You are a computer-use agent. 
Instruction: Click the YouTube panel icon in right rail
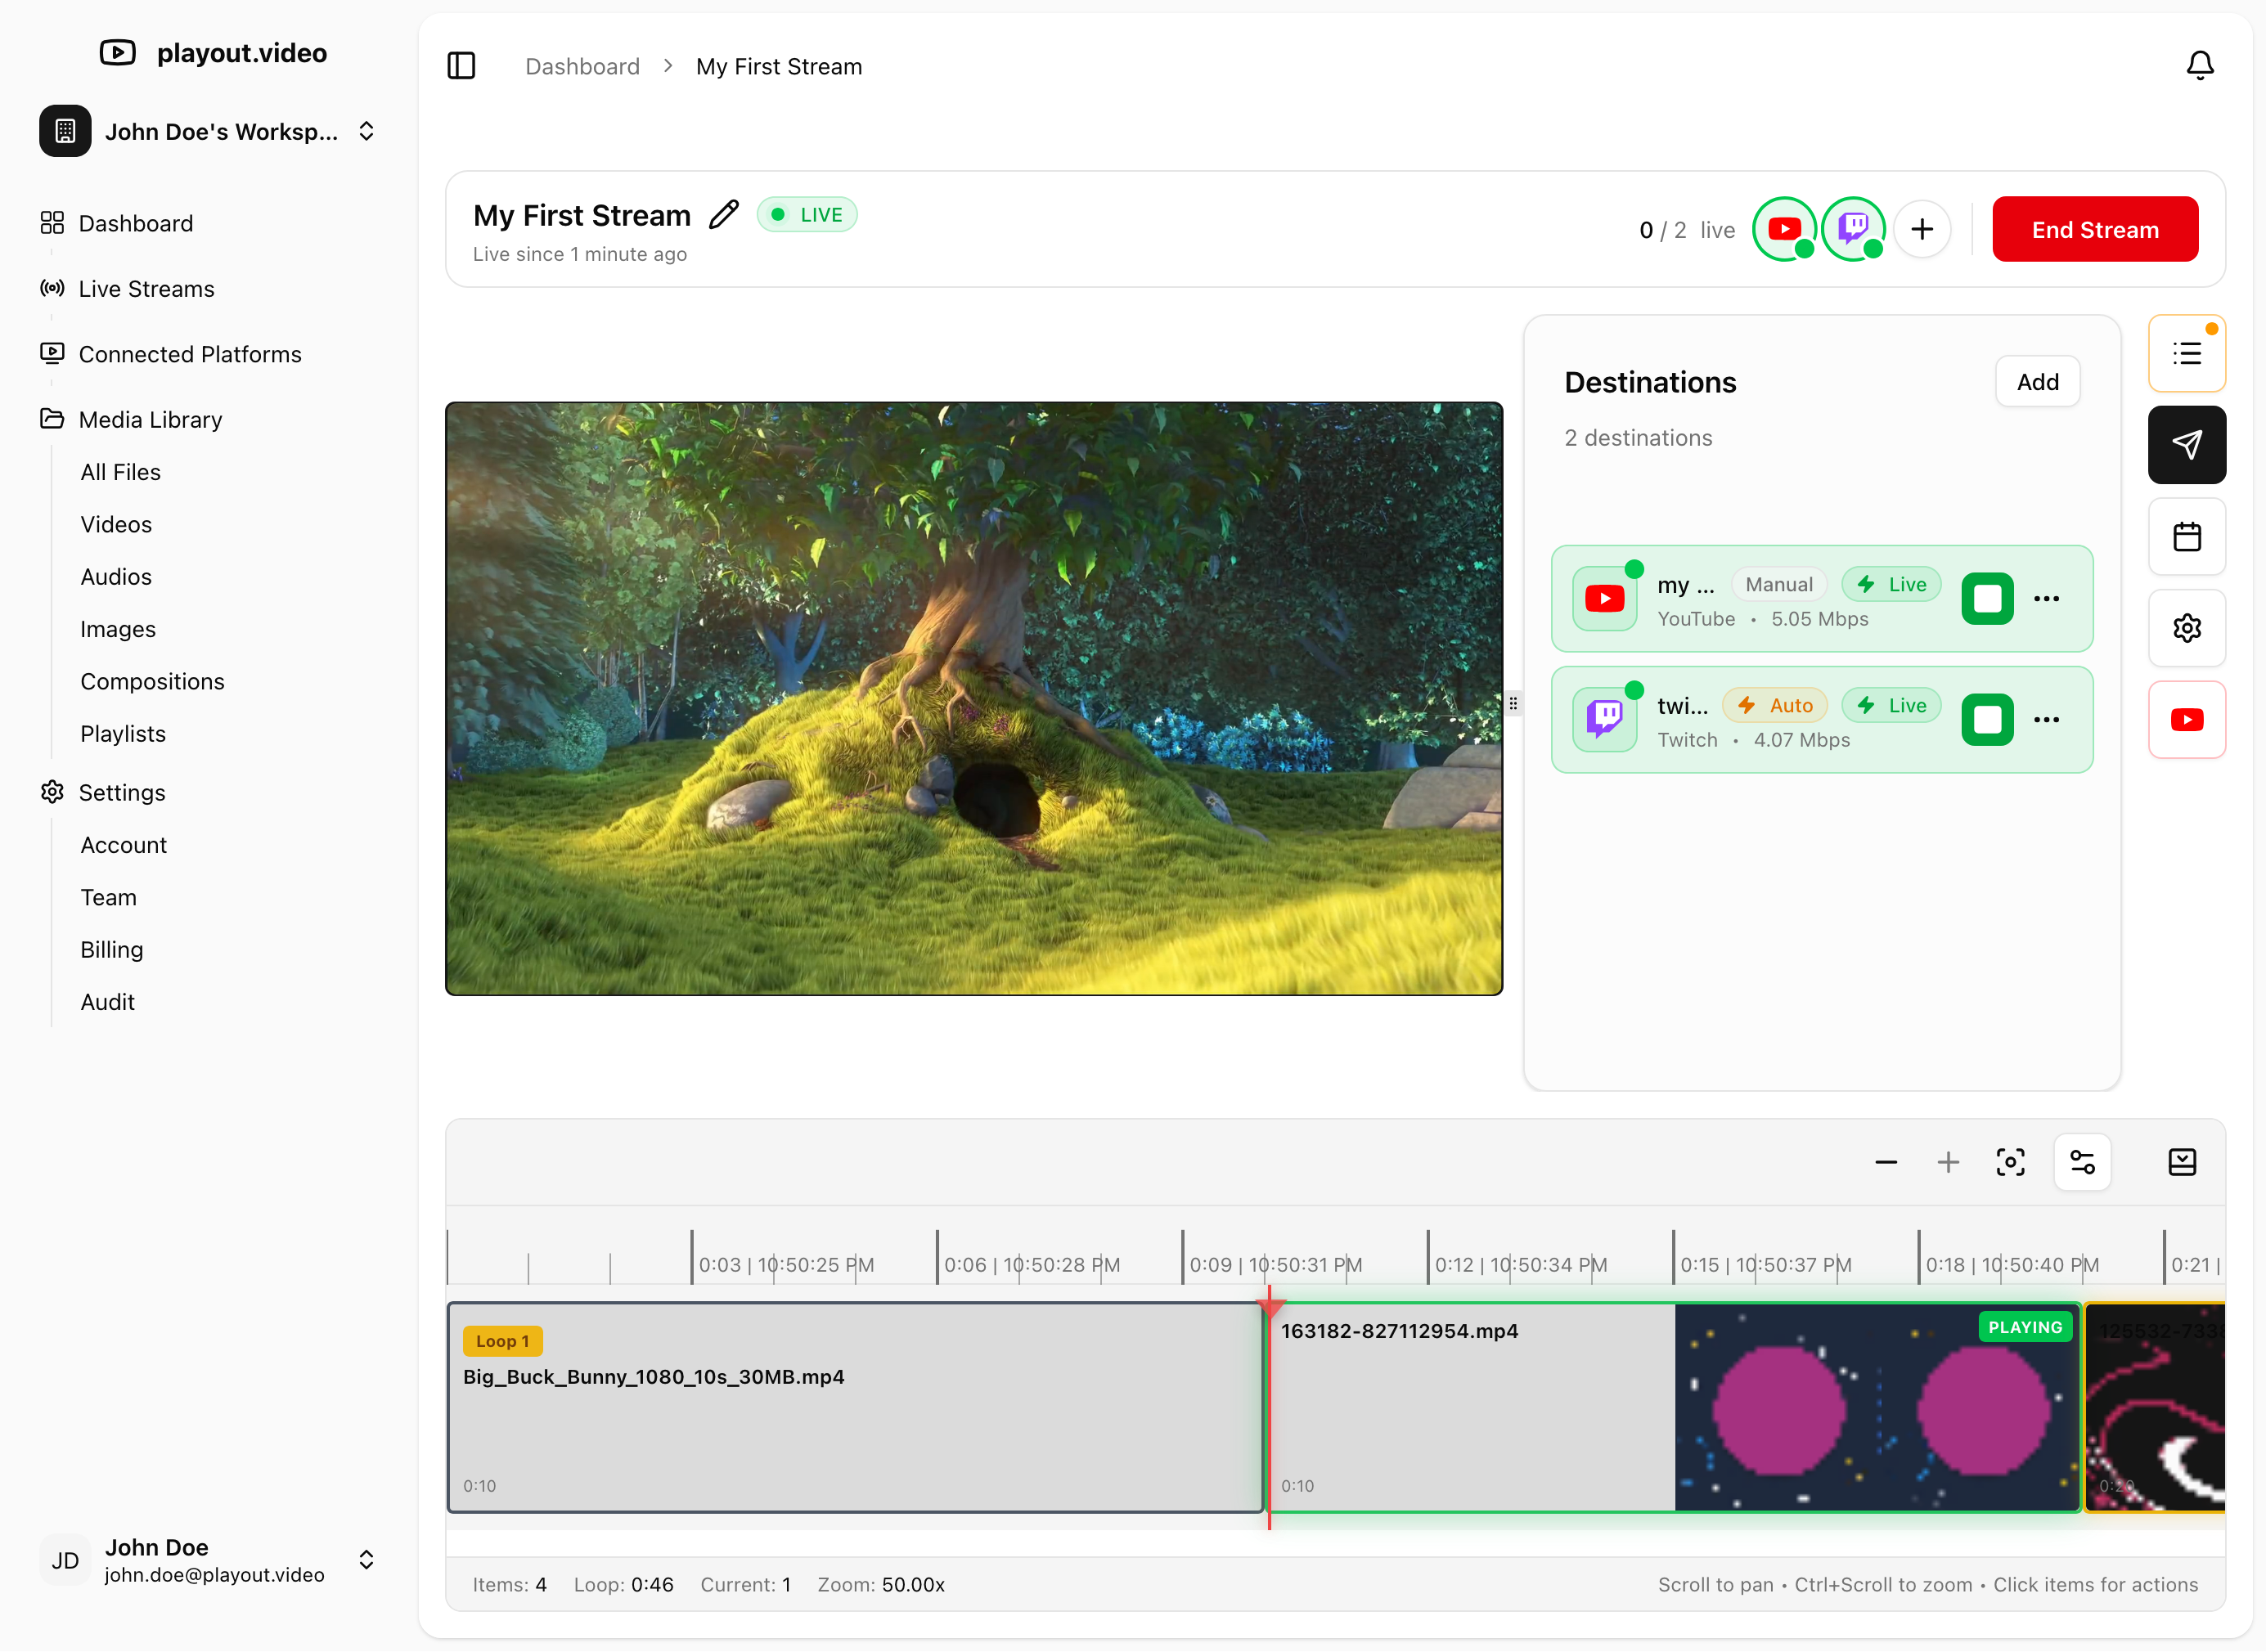2186,720
